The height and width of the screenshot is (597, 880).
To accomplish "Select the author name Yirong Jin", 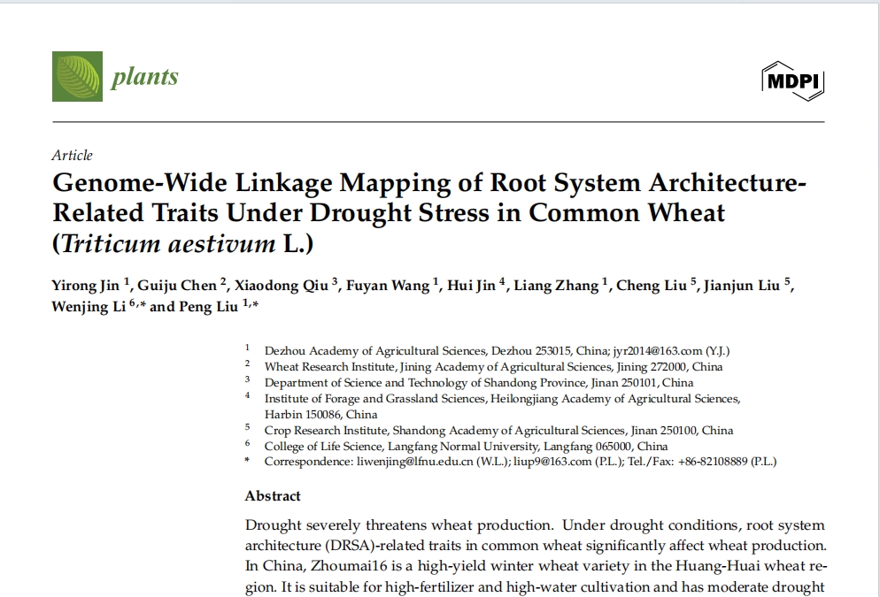I will 87,286.
